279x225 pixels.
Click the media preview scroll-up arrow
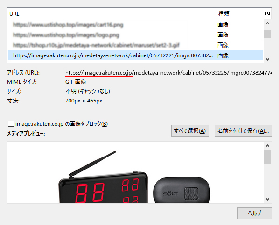tap(267, 146)
